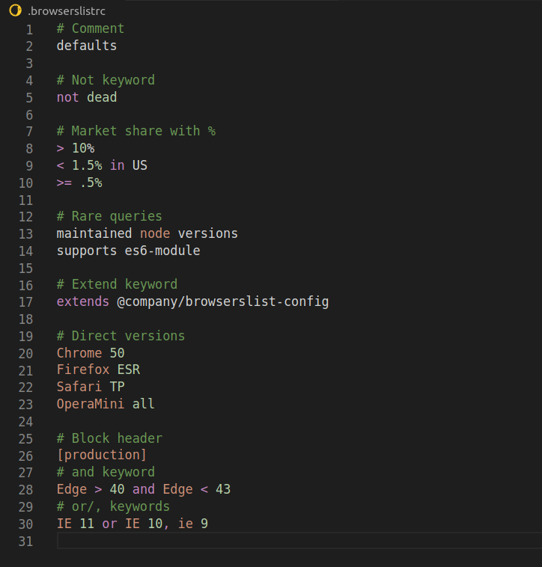Click 'OperaMini' on line 23
The width and height of the screenshot is (542, 567).
[x=91, y=403]
